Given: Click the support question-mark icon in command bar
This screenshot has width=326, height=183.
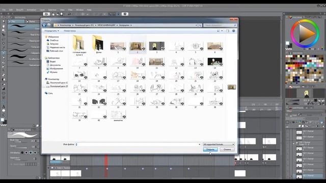Looking at the screenshot, I should (125, 14).
